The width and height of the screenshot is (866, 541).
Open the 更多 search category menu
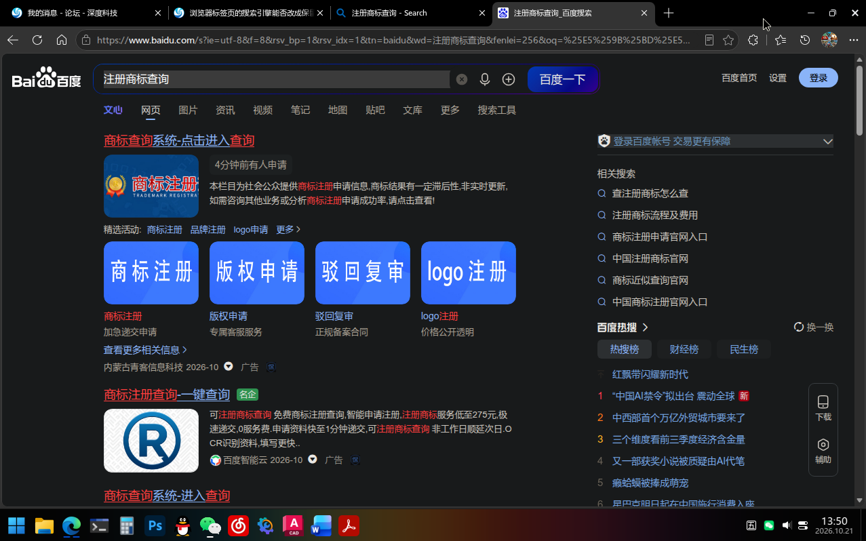pos(450,110)
